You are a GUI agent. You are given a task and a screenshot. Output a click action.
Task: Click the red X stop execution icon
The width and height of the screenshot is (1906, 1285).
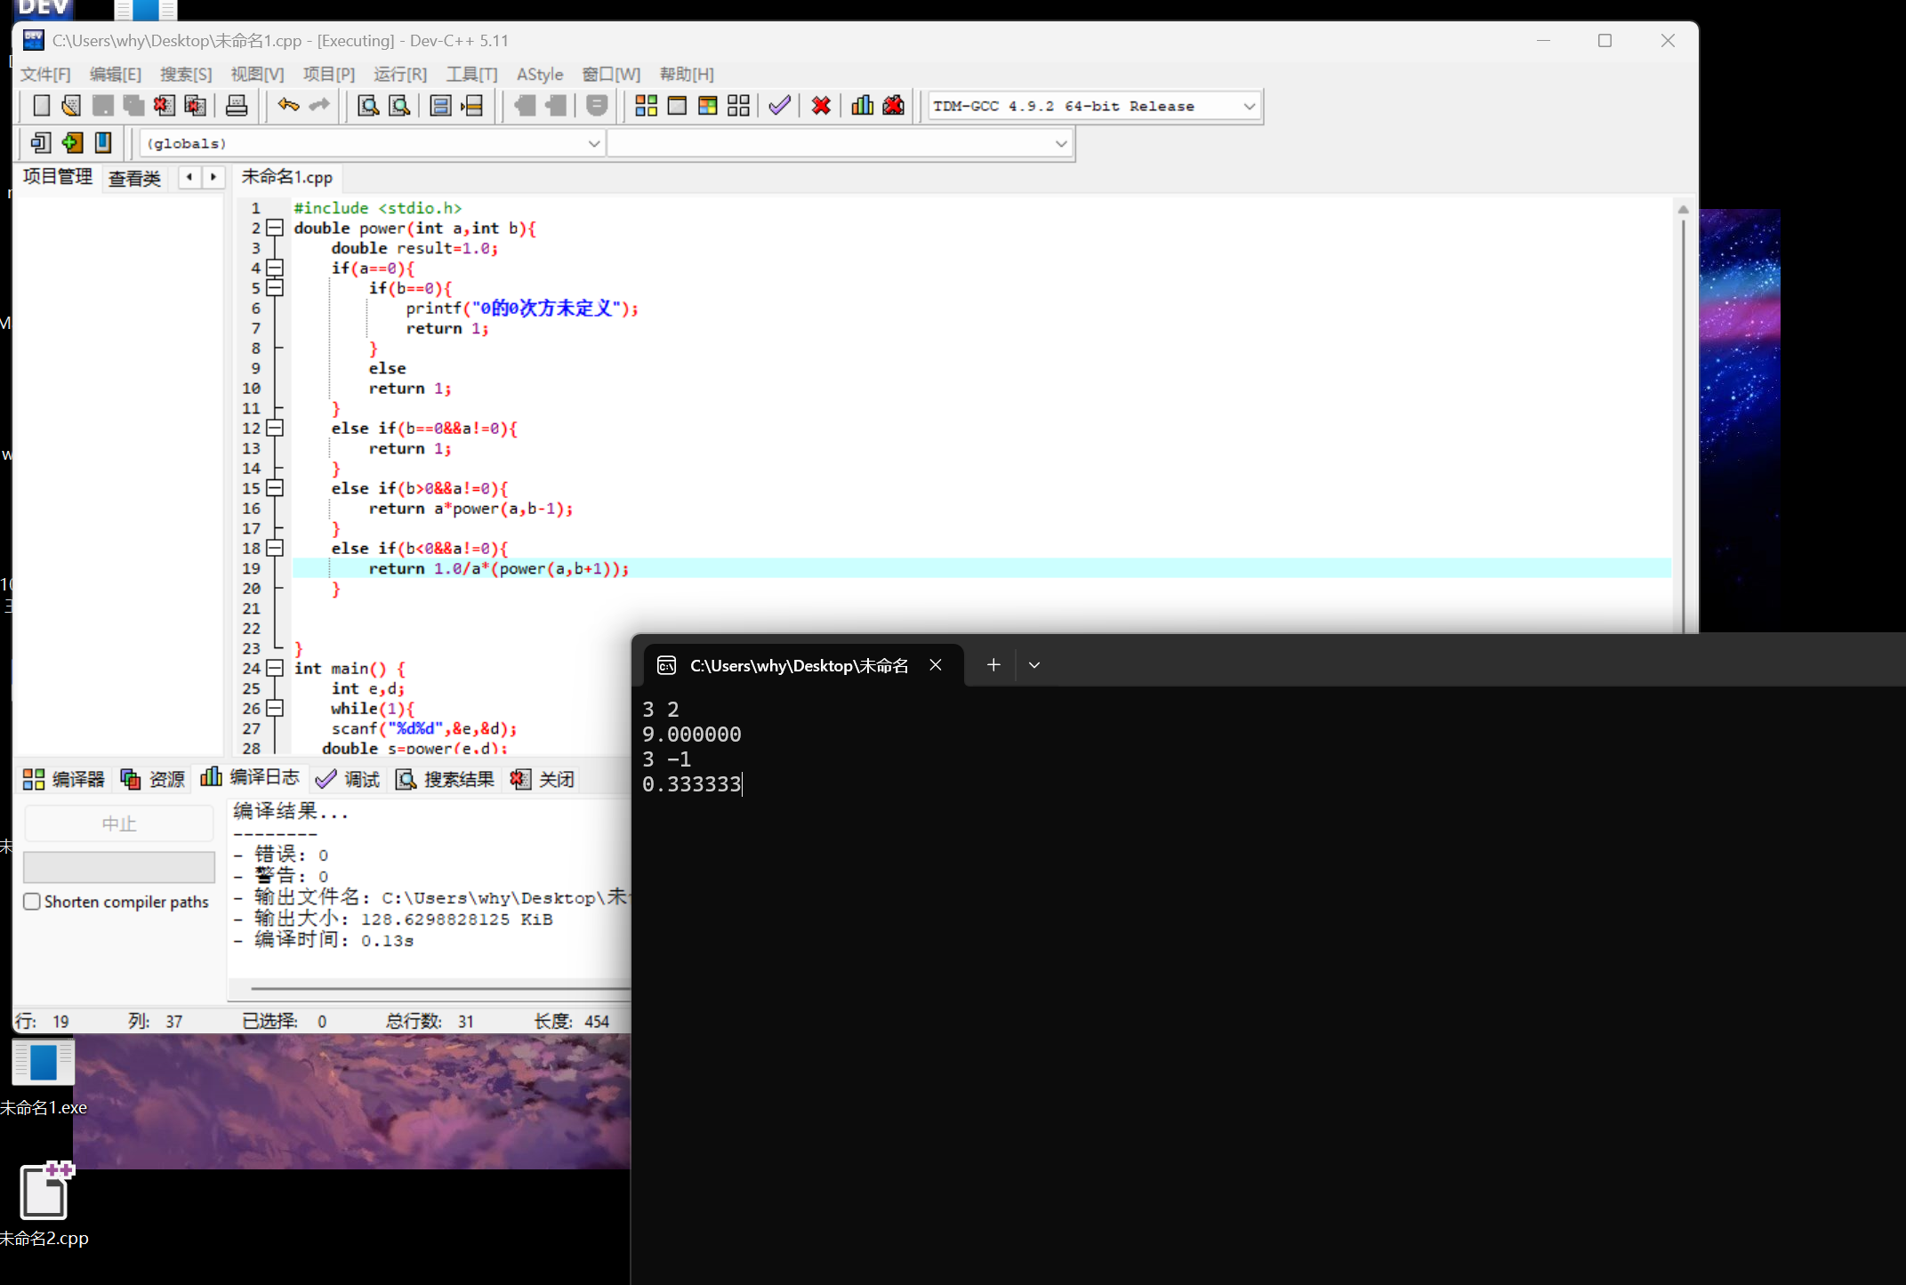point(821,106)
